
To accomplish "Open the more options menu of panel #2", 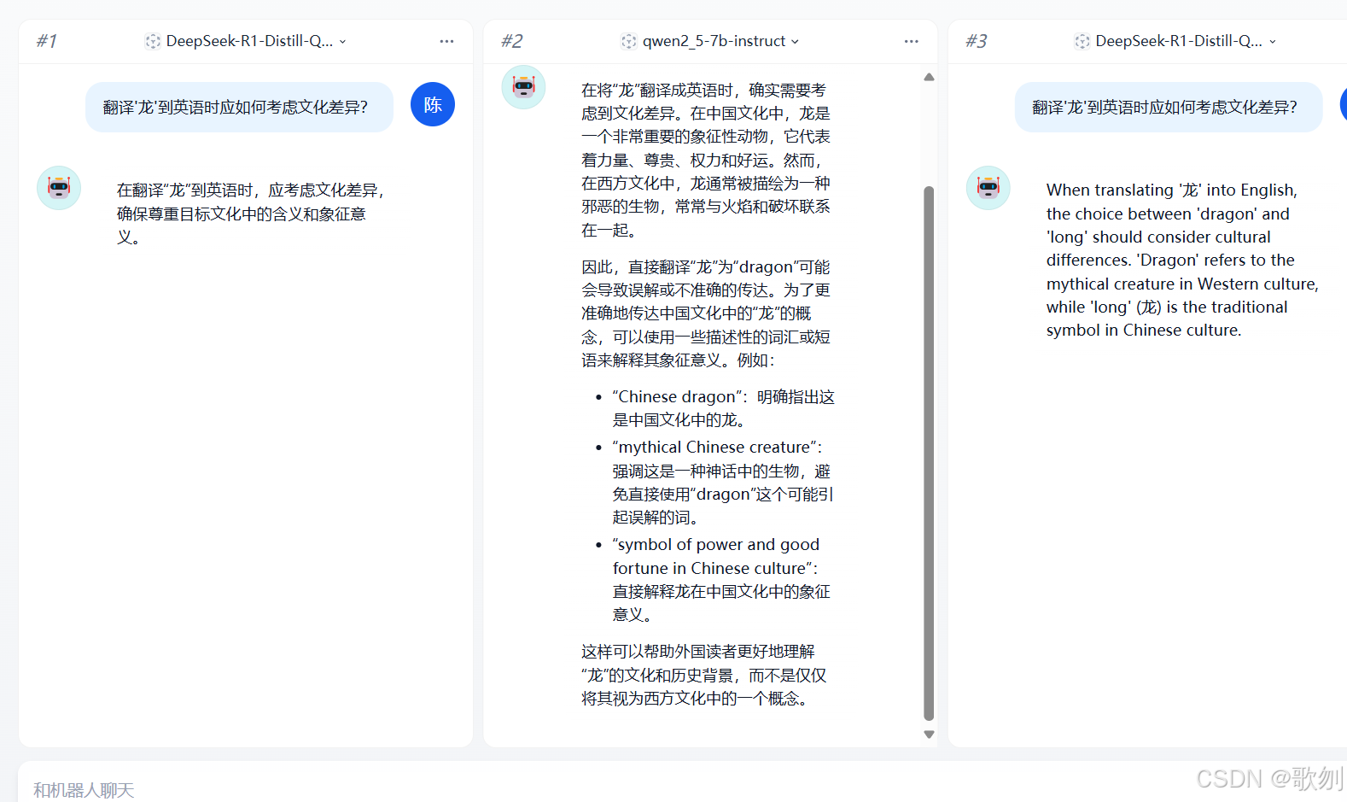I will 912,41.
